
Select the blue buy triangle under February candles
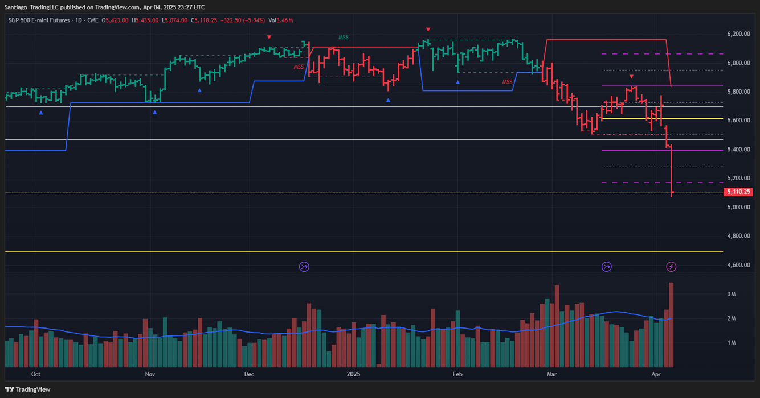tap(457, 82)
